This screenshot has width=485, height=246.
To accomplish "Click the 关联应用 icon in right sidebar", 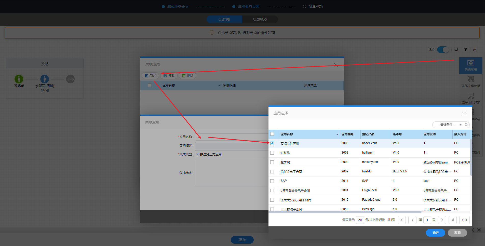I will (470, 65).
